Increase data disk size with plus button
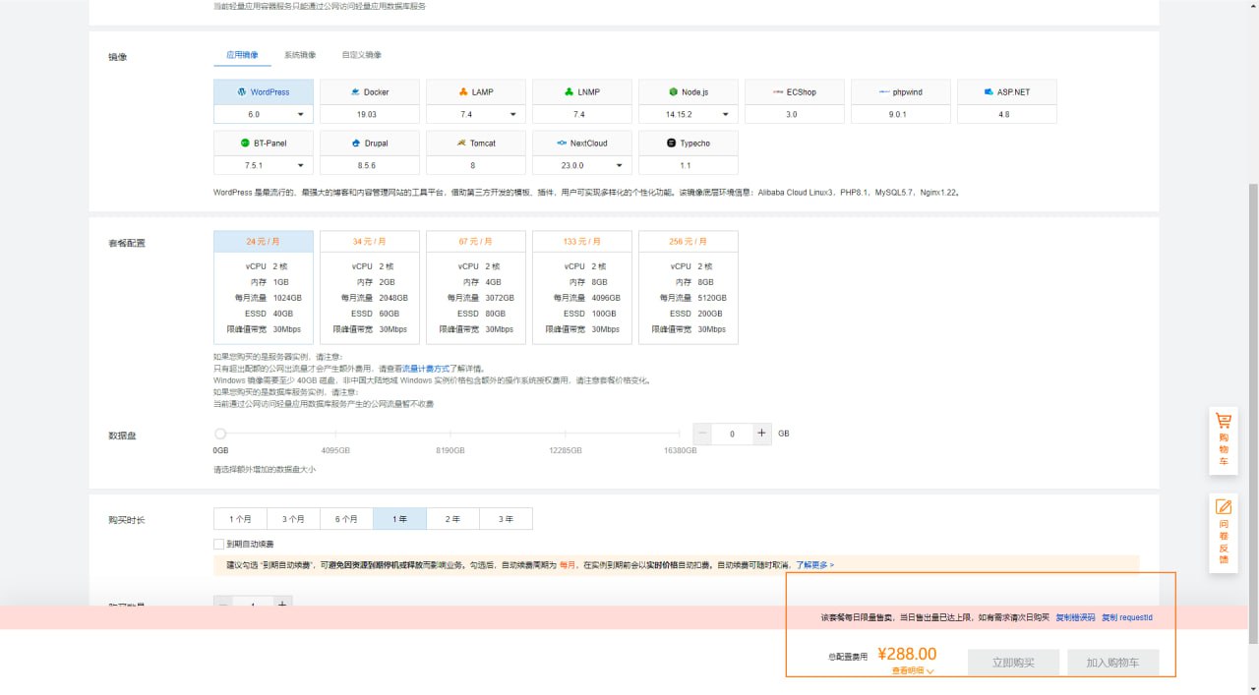 point(761,434)
